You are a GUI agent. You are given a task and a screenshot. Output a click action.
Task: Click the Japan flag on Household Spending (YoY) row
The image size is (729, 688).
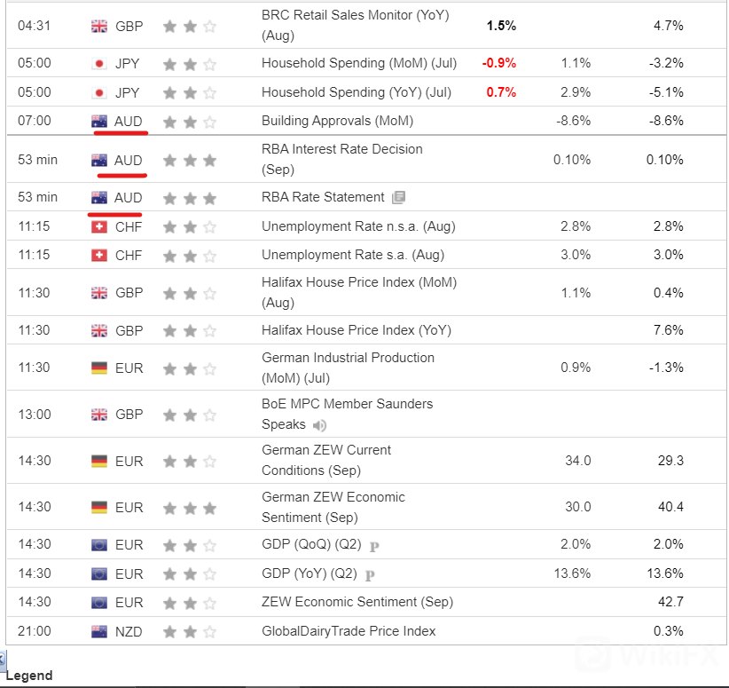[99, 92]
